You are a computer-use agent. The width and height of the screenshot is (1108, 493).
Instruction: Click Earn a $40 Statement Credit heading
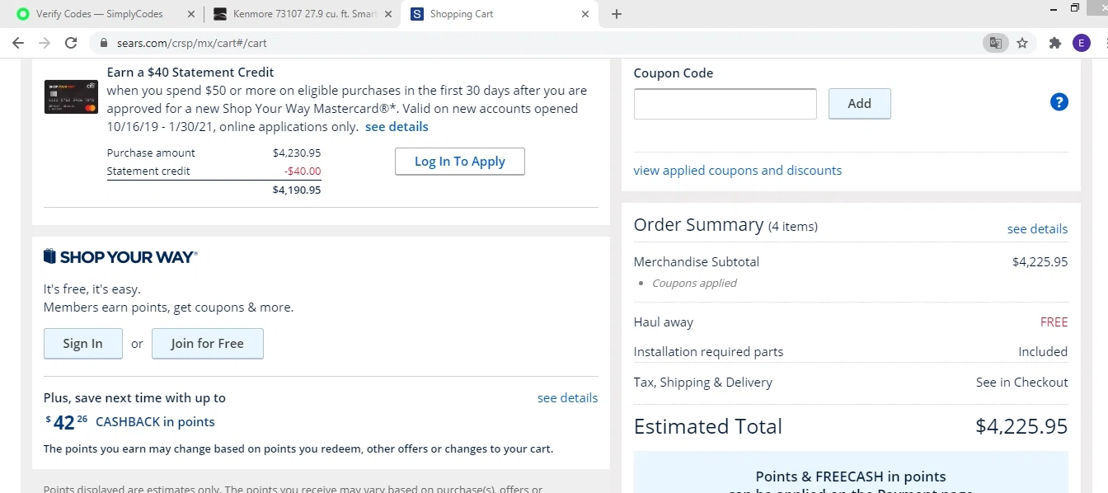(190, 73)
